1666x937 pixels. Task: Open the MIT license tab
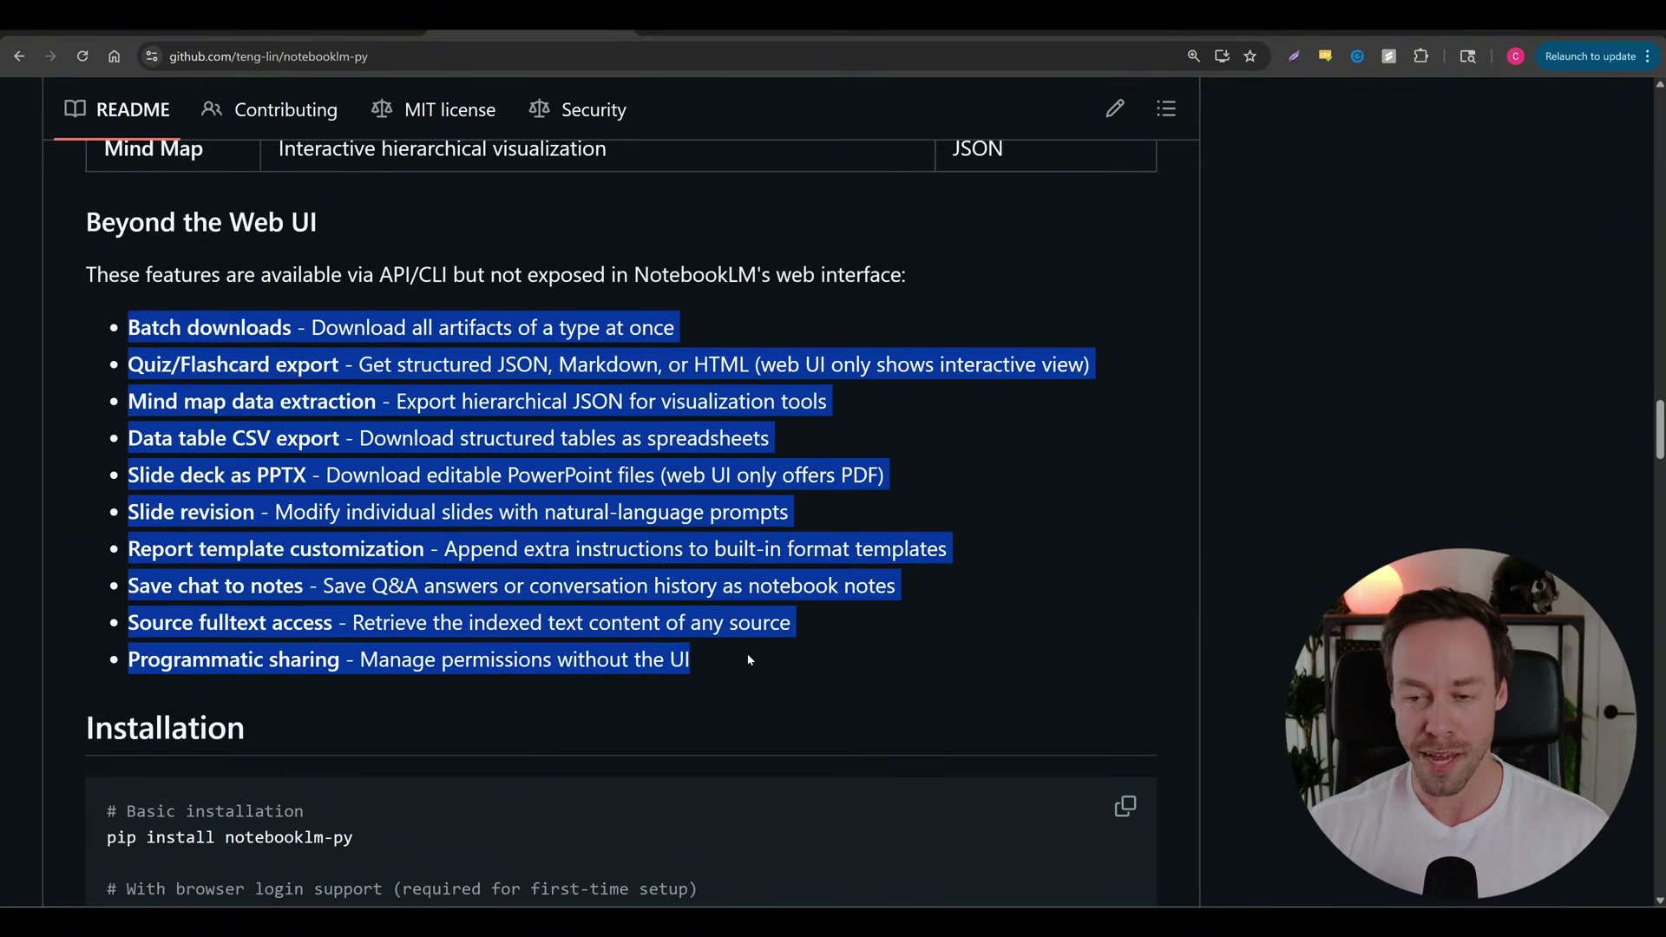433,109
